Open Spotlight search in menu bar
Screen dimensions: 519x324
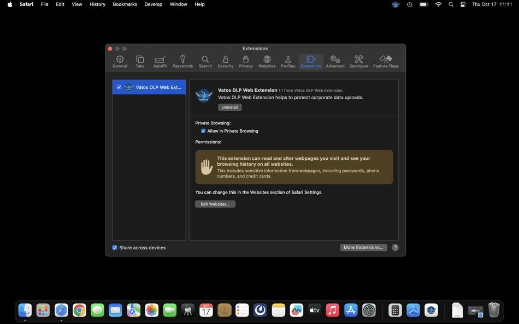451,4
